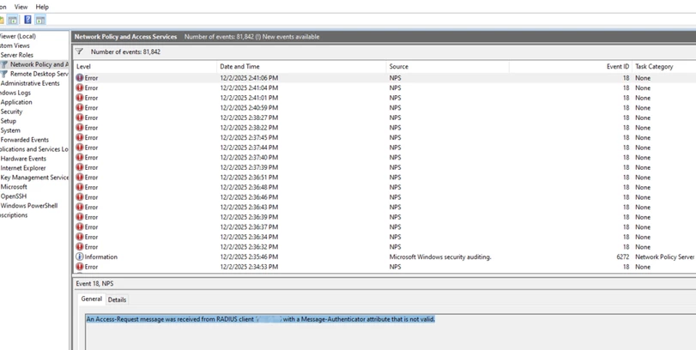Click the error icon of the 2:38:27 PM event
696x350 pixels.
pyautogui.click(x=80, y=118)
